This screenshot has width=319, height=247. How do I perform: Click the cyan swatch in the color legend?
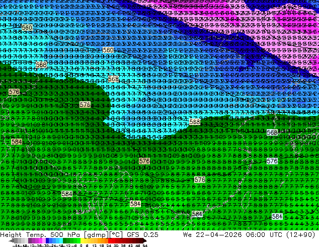point(61,240)
